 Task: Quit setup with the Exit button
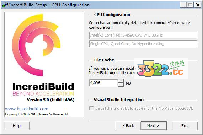click(x=185, y=126)
